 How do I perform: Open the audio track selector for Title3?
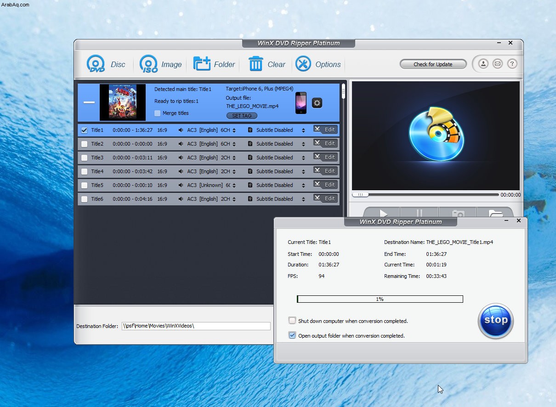pos(234,158)
